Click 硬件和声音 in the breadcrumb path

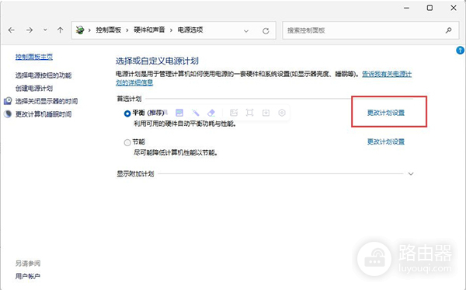tap(149, 30)
